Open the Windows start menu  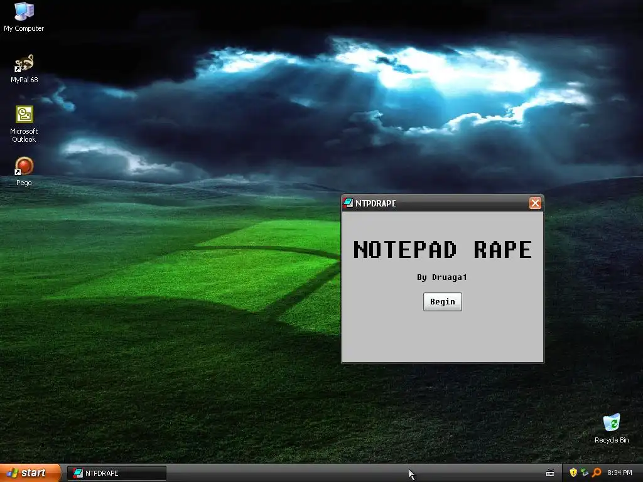point(30,473)
